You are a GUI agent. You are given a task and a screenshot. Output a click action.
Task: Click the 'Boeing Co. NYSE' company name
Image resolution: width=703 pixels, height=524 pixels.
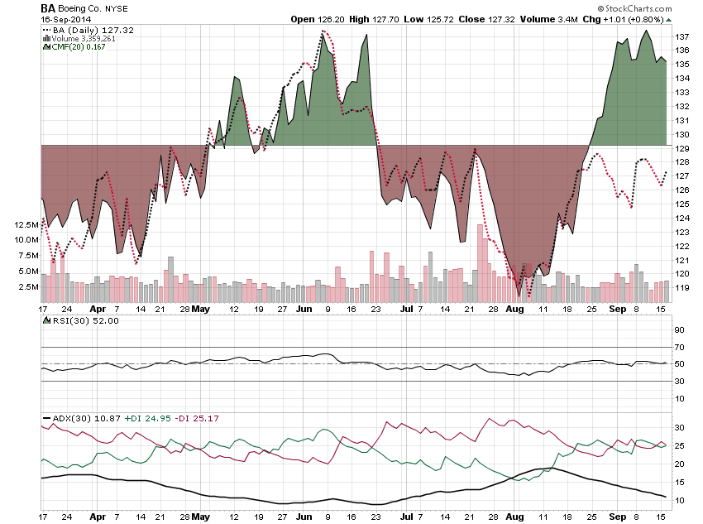[93, 8]
